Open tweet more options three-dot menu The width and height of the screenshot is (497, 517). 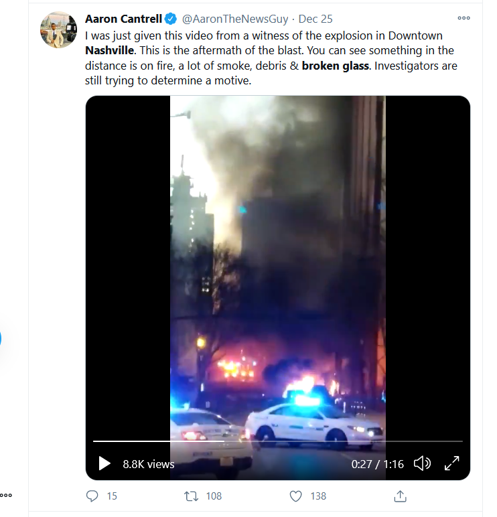[464, 18]
